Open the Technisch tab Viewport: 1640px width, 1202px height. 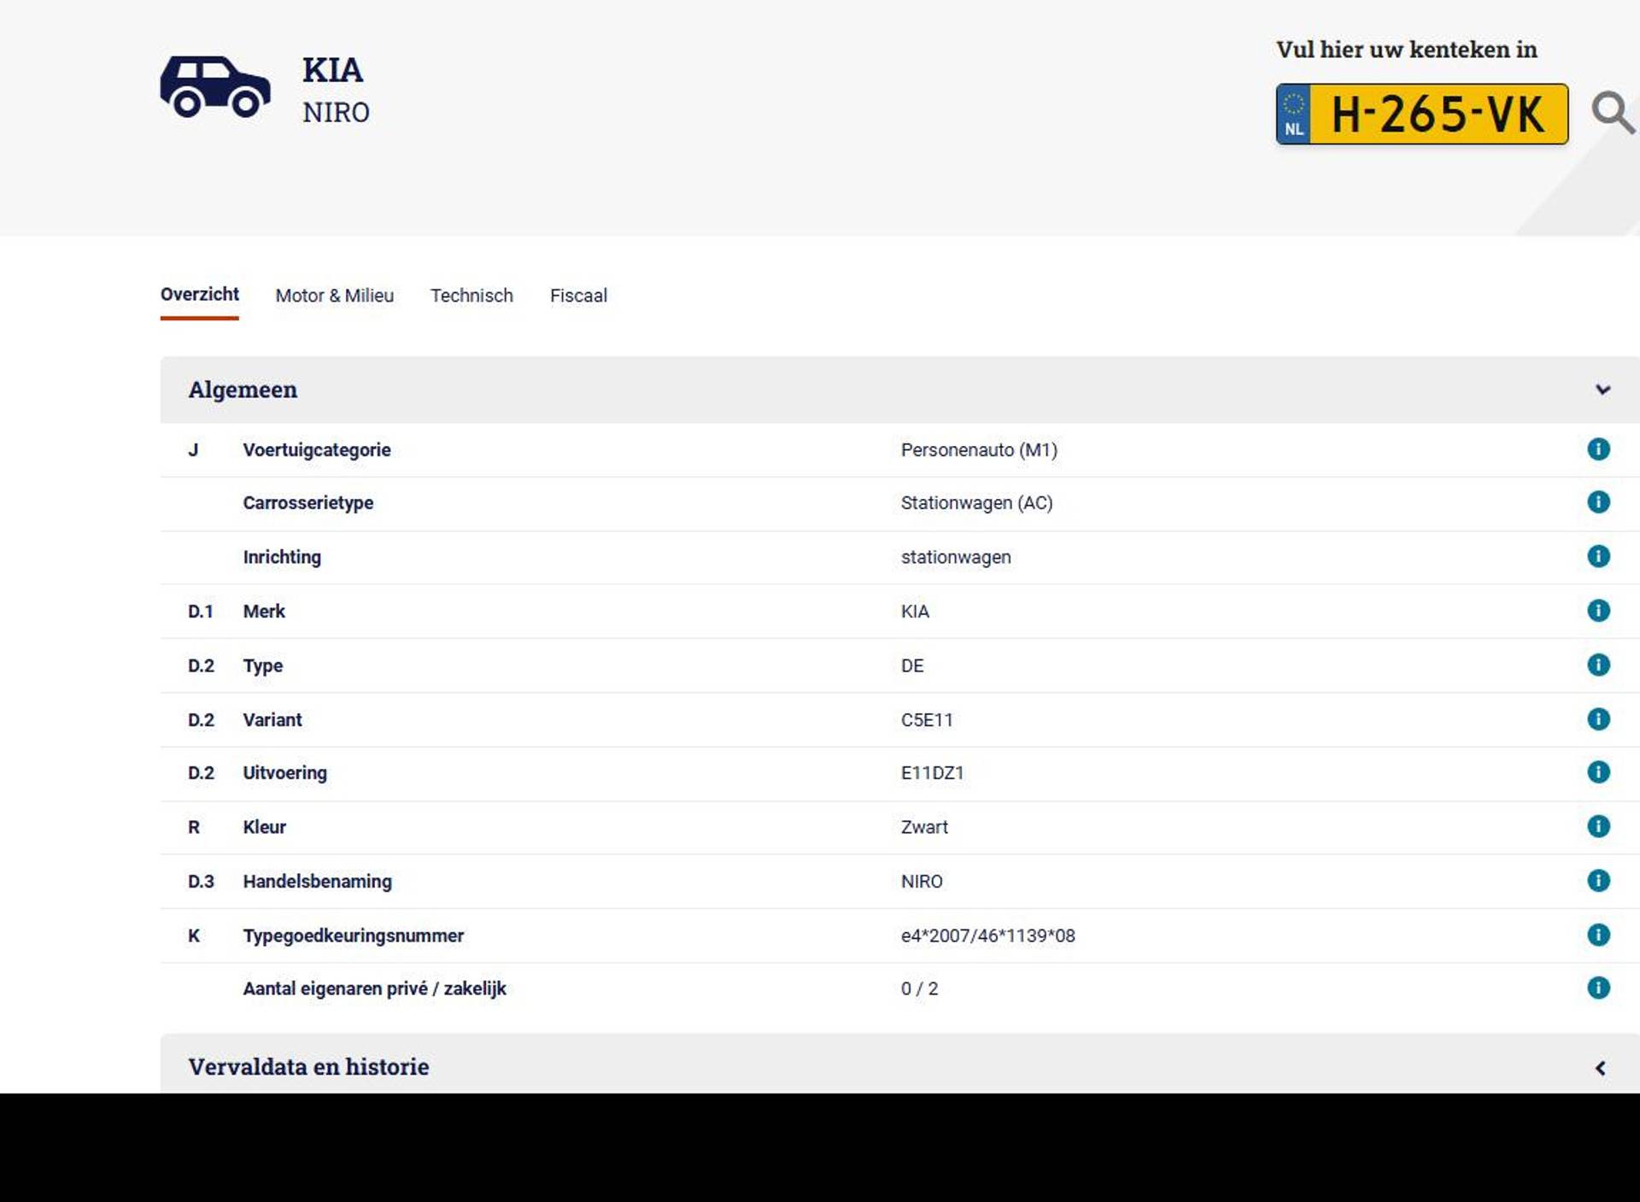(471, 296)
